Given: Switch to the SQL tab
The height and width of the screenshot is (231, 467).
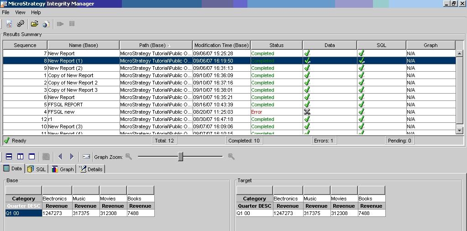Looking at the screenshot, I should pyautogui.click(x=37, y=169).
